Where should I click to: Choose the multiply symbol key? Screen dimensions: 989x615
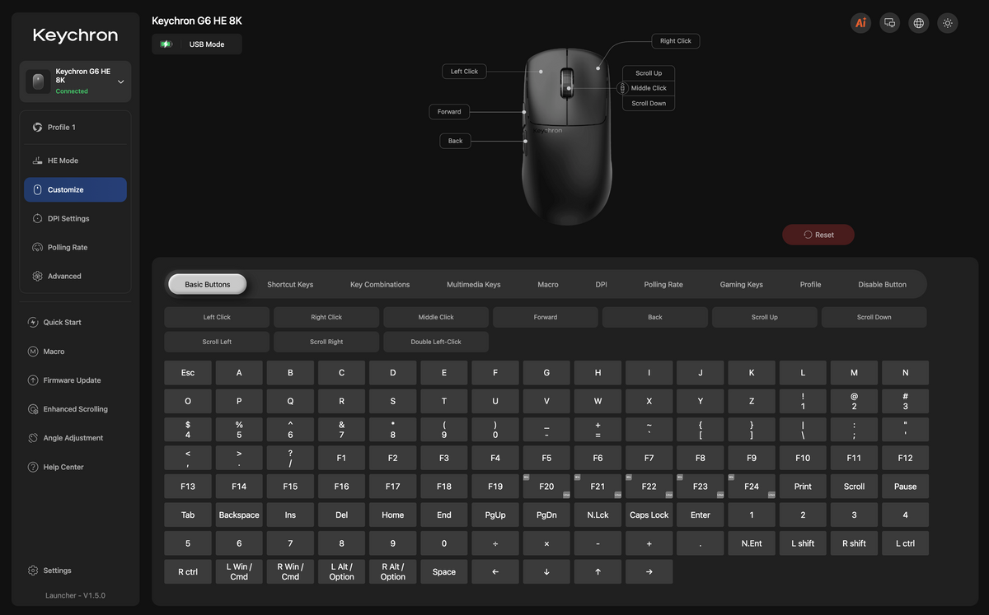click(x=546, y=543)
